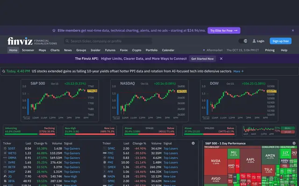Open the Screener menu
This screenshot has height=186, width=299.
click(28, 50)
